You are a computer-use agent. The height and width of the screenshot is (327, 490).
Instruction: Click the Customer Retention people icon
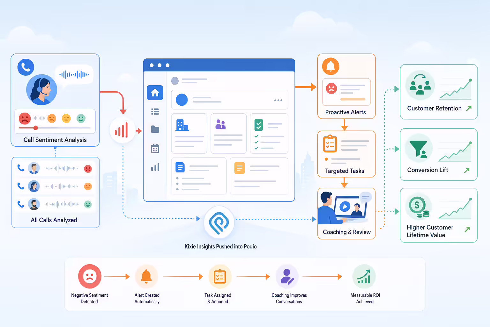click(420, 85)
